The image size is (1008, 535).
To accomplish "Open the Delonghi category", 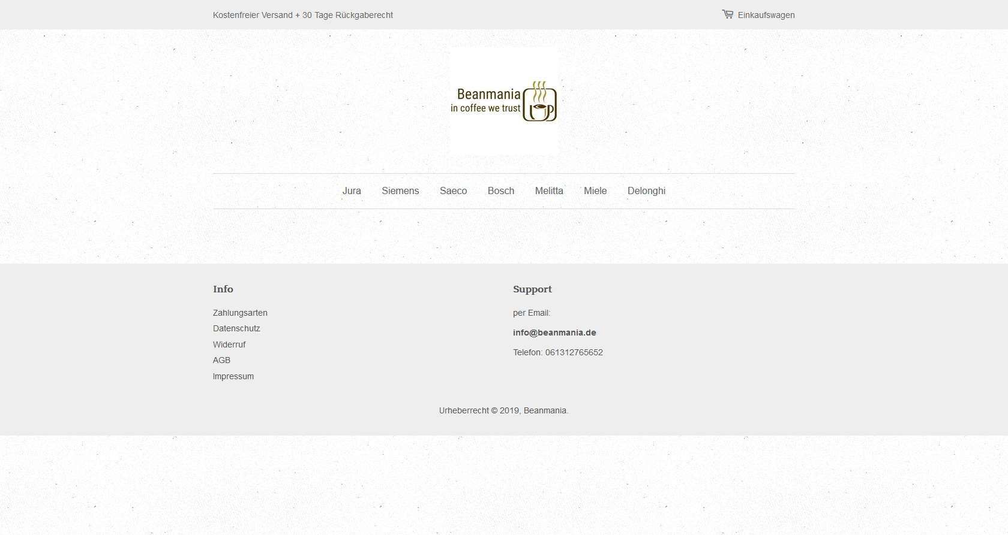I will click(x=646, y=191).
